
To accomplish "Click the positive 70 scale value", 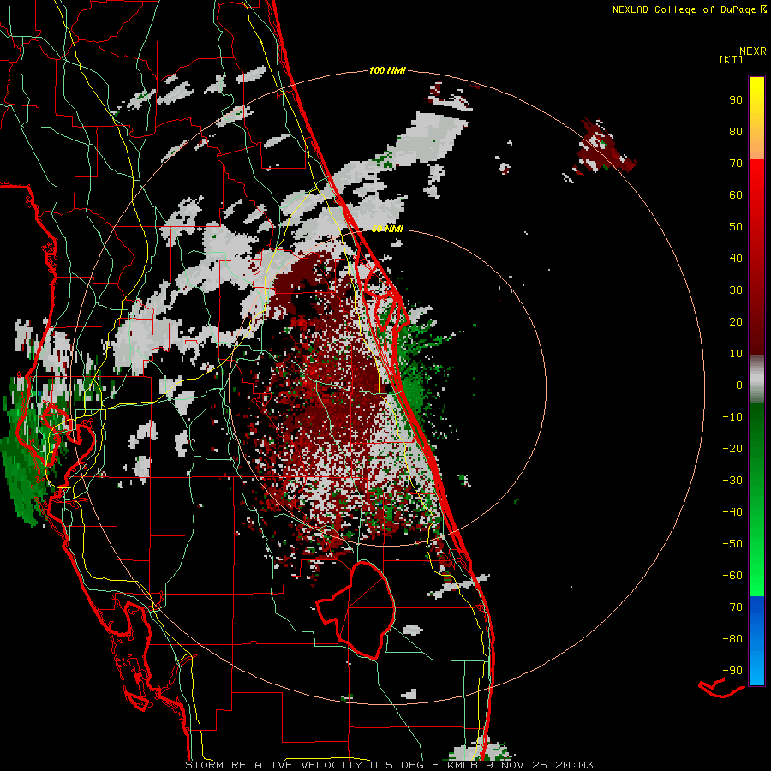I will tap(736, 164).
